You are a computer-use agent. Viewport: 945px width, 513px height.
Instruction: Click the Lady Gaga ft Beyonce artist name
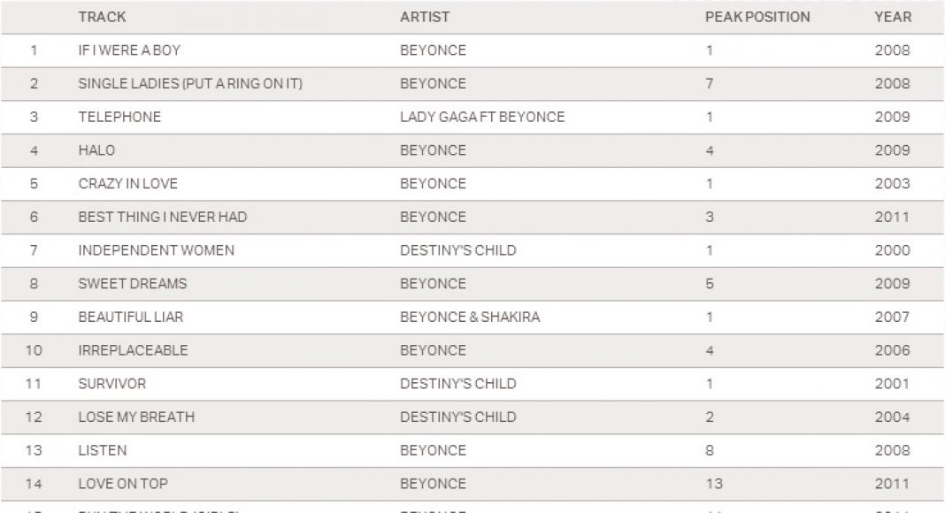pyautogui.click(x=482, y=117)
